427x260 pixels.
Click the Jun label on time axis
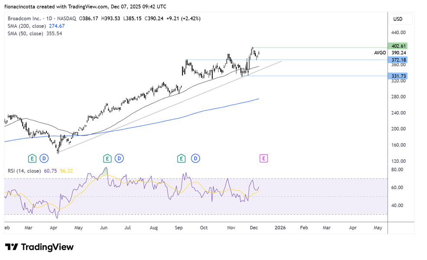[x=104, y=227]
